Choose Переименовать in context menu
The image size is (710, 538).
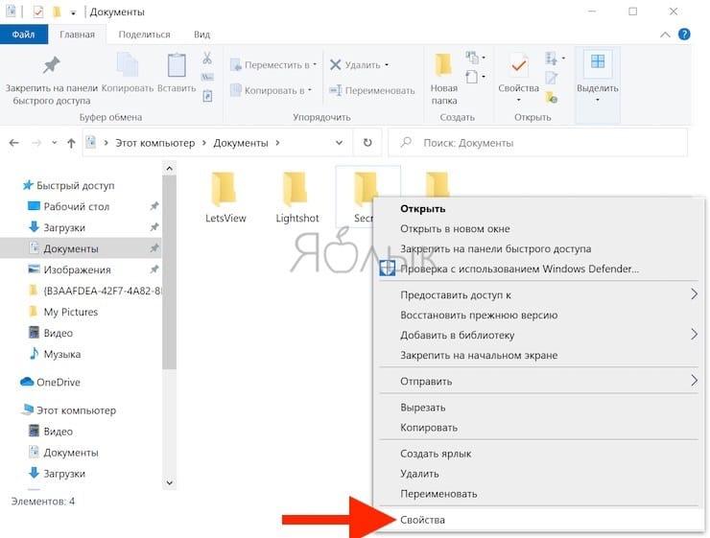click(x=541, y=494)
